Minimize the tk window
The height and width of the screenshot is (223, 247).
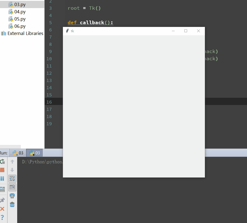173,31
